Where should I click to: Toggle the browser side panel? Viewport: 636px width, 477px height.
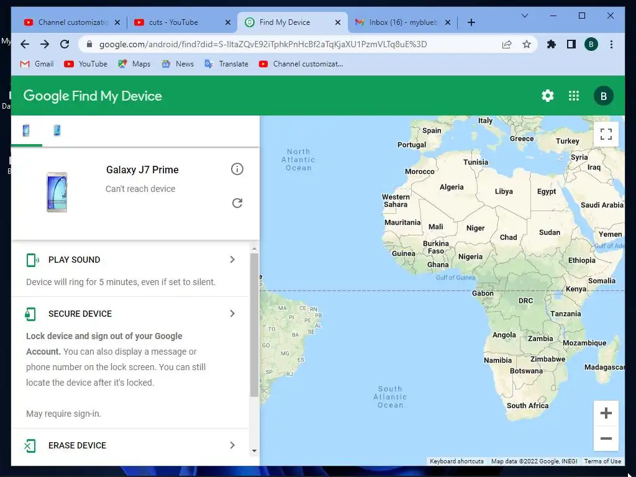(x=571, y=44)
